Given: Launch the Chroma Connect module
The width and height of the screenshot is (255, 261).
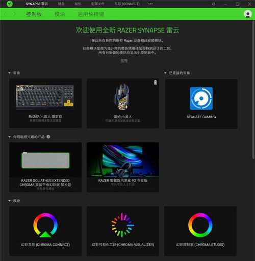Looking at the screenshot, I should coord(45,231).
